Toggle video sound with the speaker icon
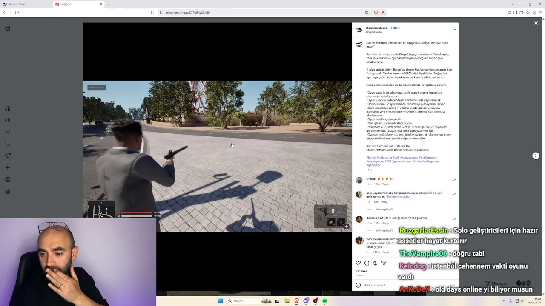545x306 pixels. (347, 227)
